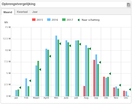The image size is (132, 104).
Task: Click the estimate marker for Juli
Action: [x=80, y=44]
